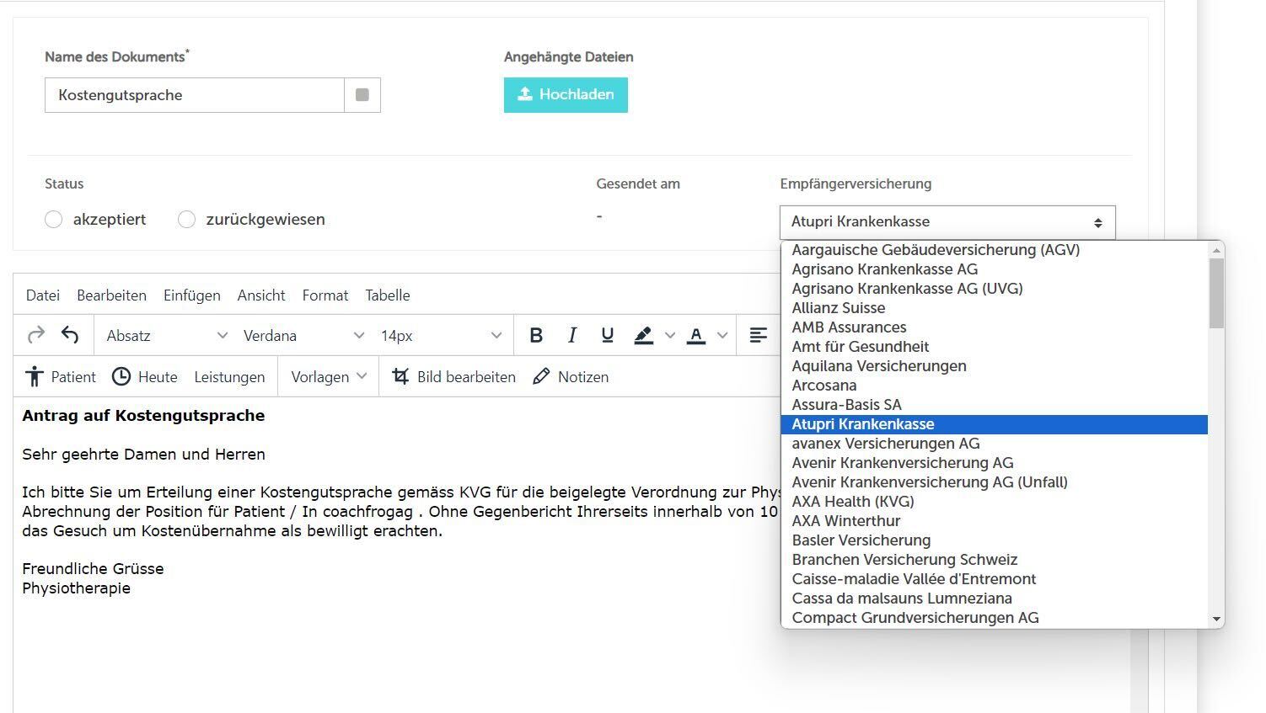Toggle bold formatting
The height and width of the screenshot is (713, 1266).
point(536,336)
